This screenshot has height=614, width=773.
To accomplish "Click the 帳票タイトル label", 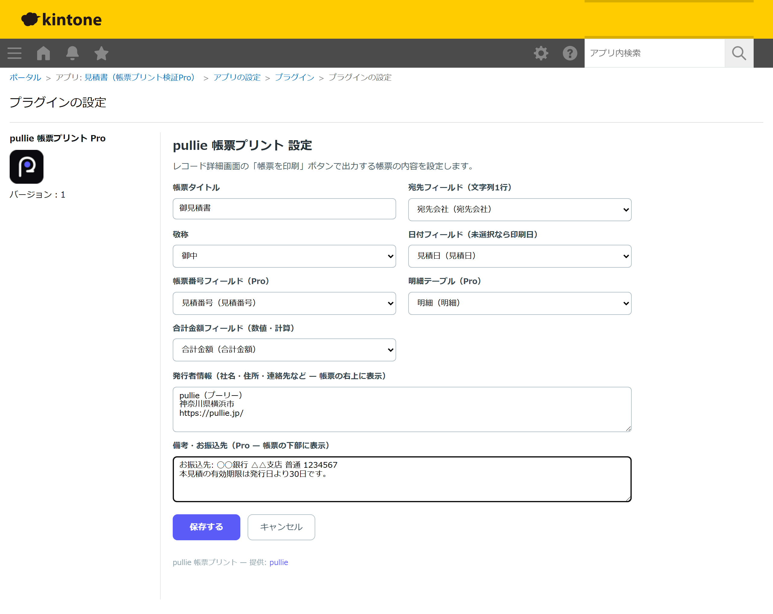I will (196, 187).
